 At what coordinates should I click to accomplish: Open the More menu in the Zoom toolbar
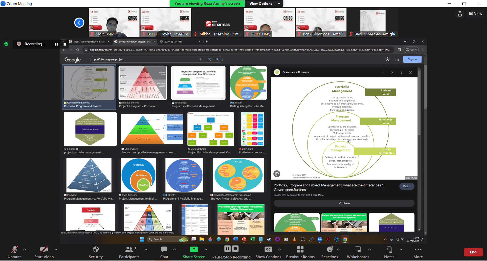418,250
